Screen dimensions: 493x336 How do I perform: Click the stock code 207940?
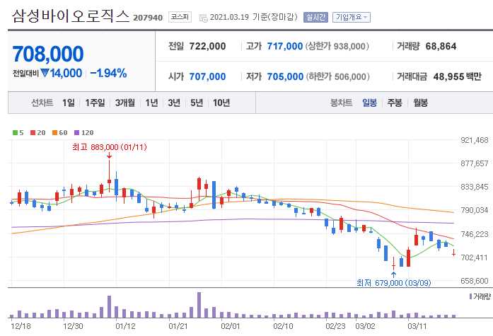coord(148,18)
